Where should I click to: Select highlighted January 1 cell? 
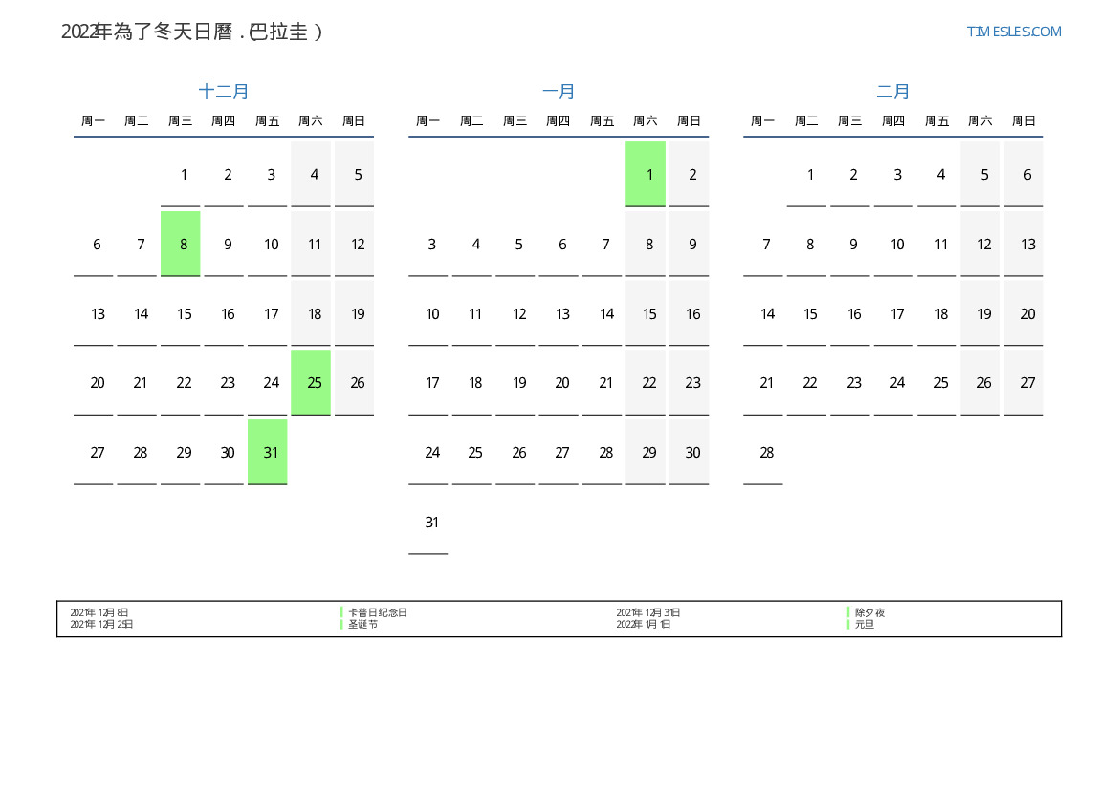646,174
